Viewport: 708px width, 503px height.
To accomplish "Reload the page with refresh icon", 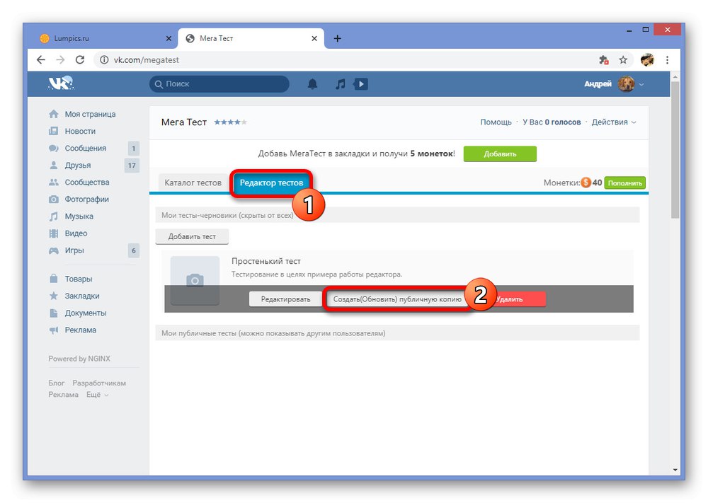I will coord(80,60).
